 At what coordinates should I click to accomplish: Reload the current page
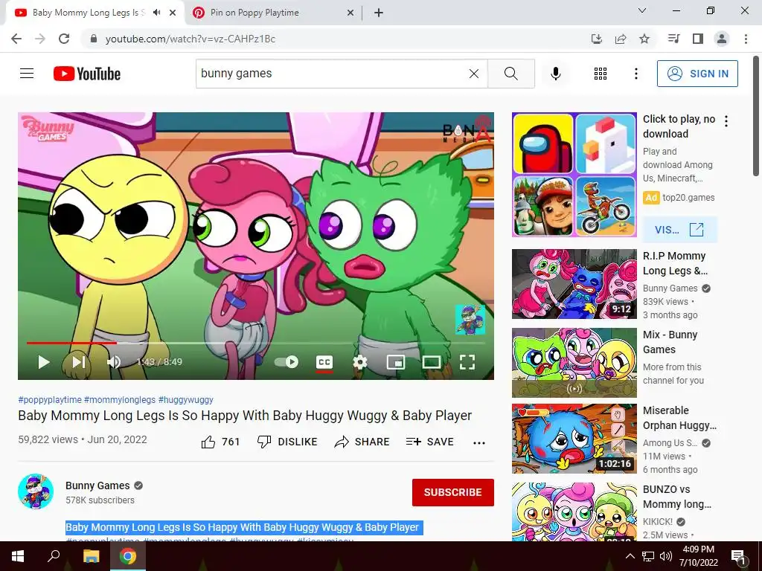tap(64, 39)
